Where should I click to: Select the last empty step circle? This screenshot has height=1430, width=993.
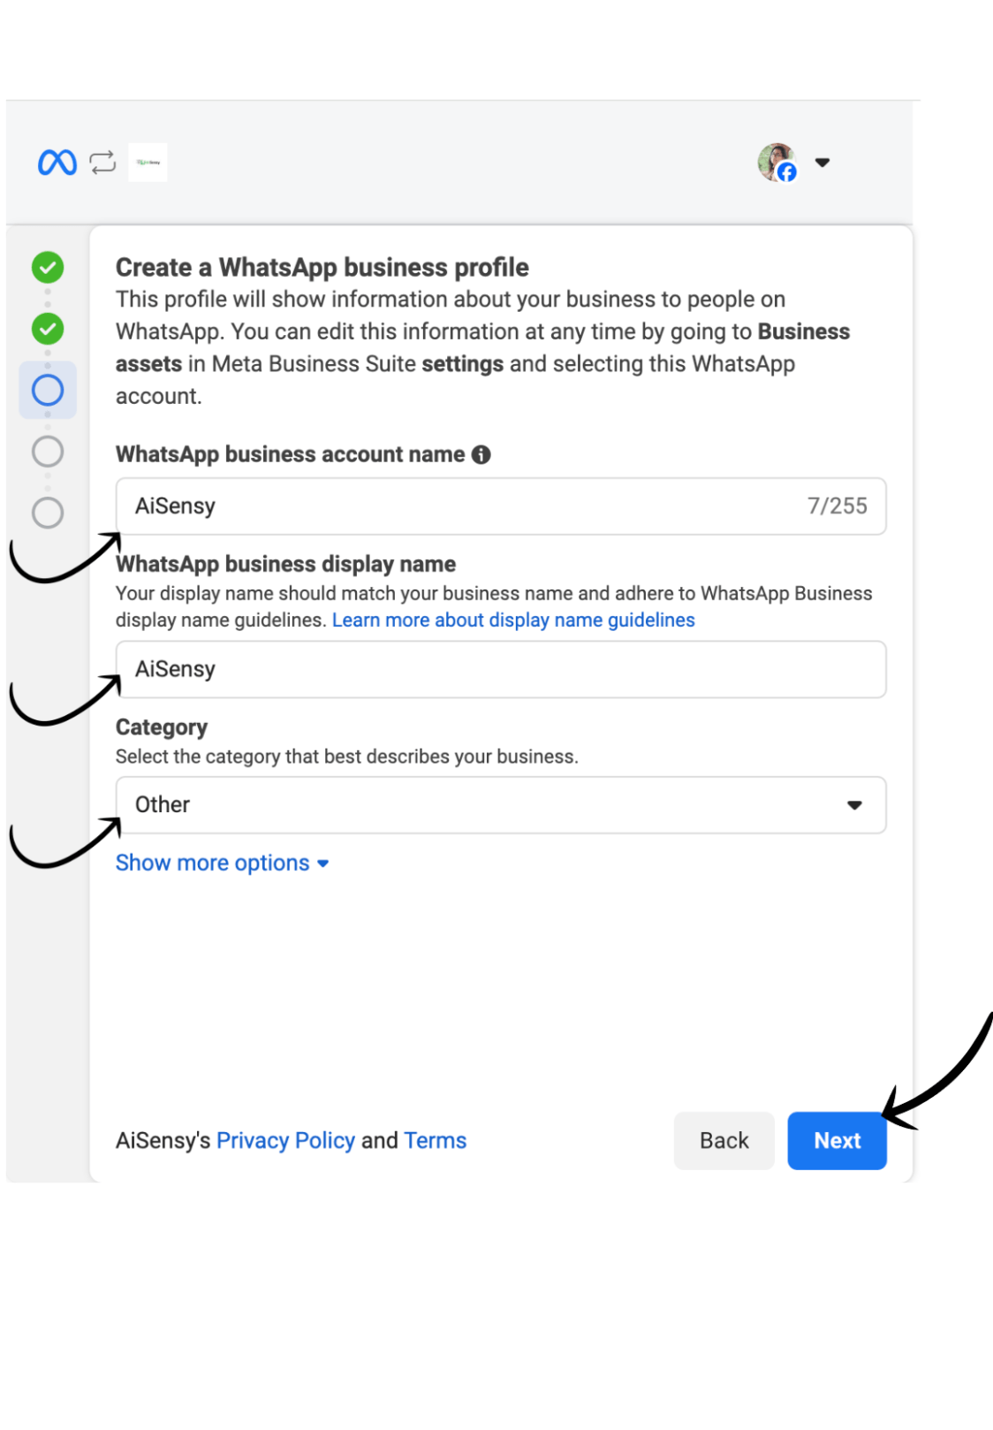(x=48, y=513)
